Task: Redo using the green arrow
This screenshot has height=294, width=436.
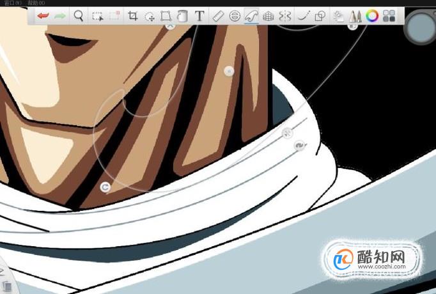Action: (60, 16)
